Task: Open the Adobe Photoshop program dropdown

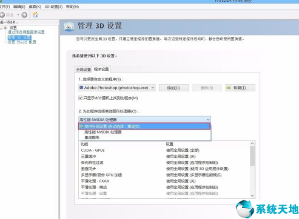Action: coord(117,88)
